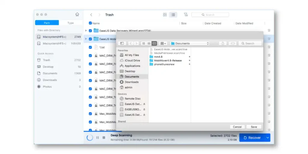The image size is (308, 154).
Task: Sort by the Size column header
Action: click(x=184, y=23)
